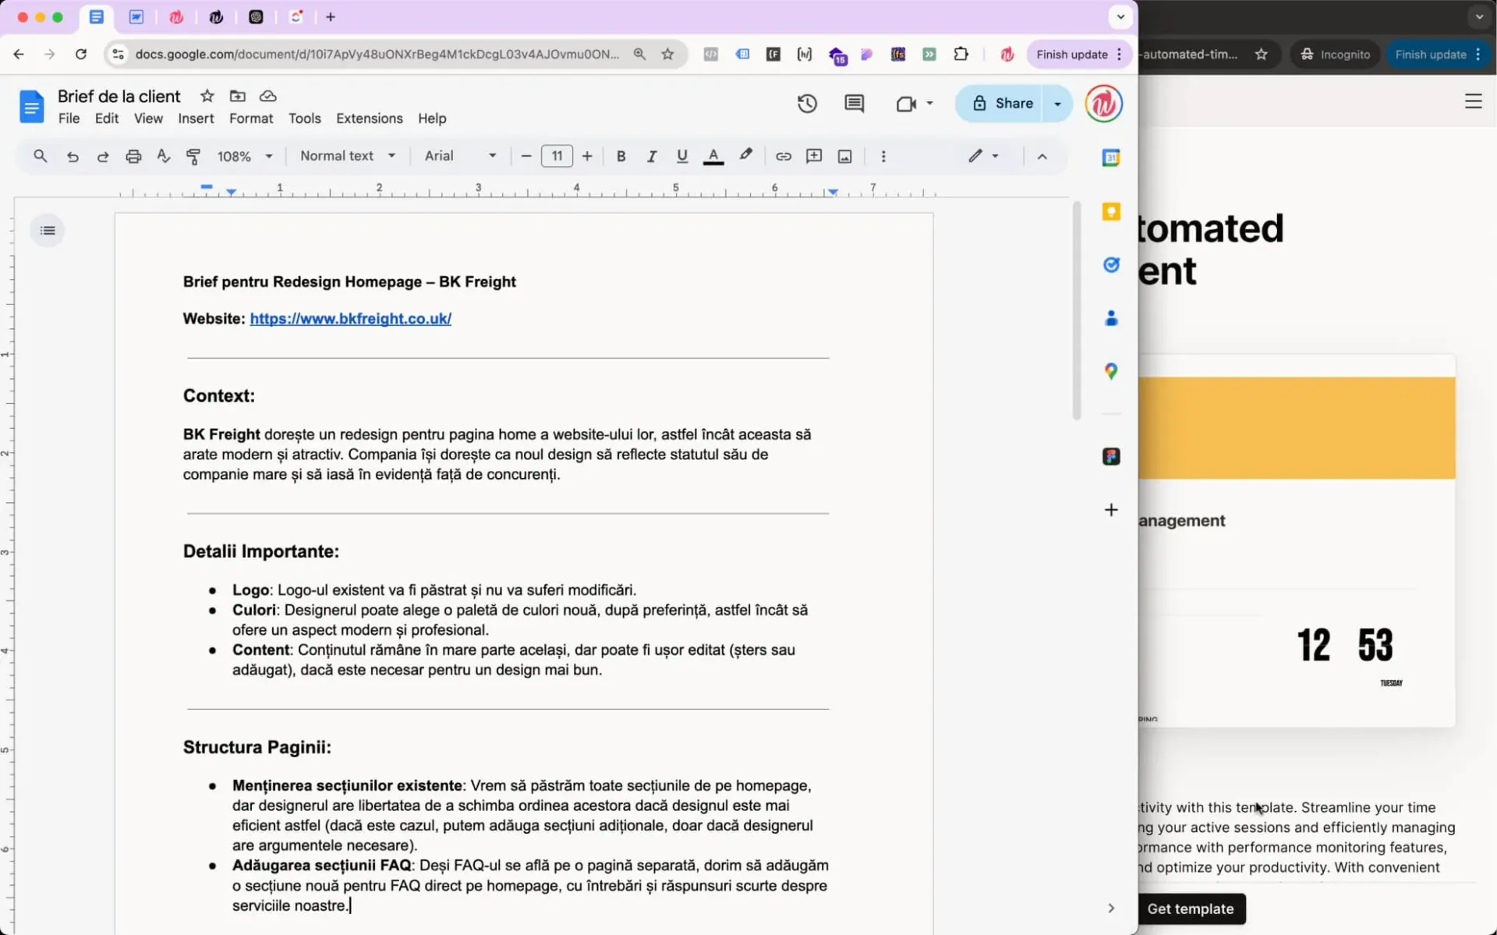
Task: Click the Print icon in the toolbar
Action: [x=133, y=157]
